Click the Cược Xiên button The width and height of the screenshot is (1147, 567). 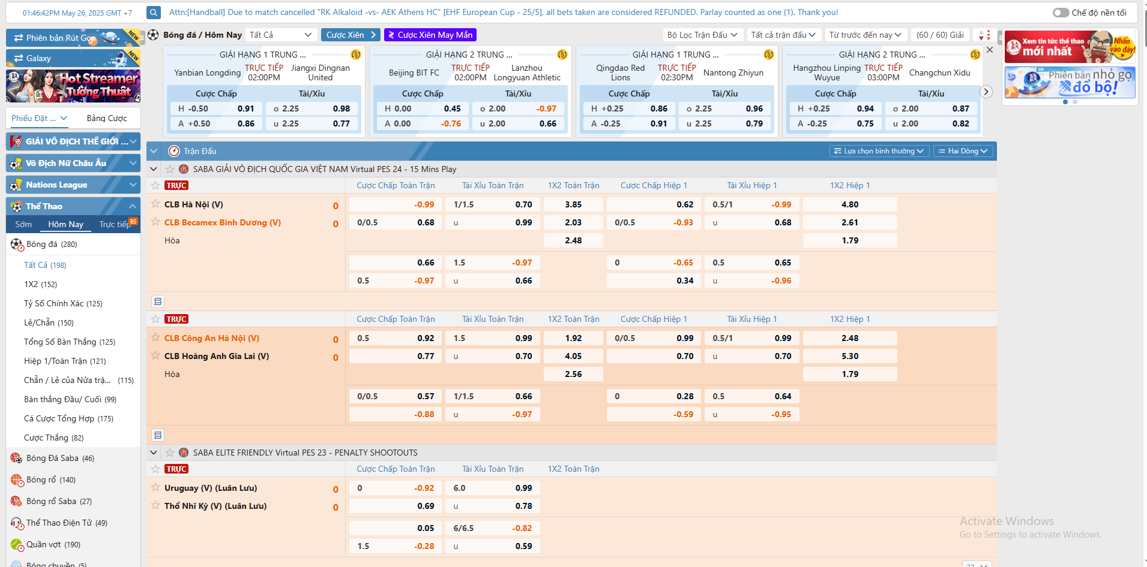(x=351, y=35)
